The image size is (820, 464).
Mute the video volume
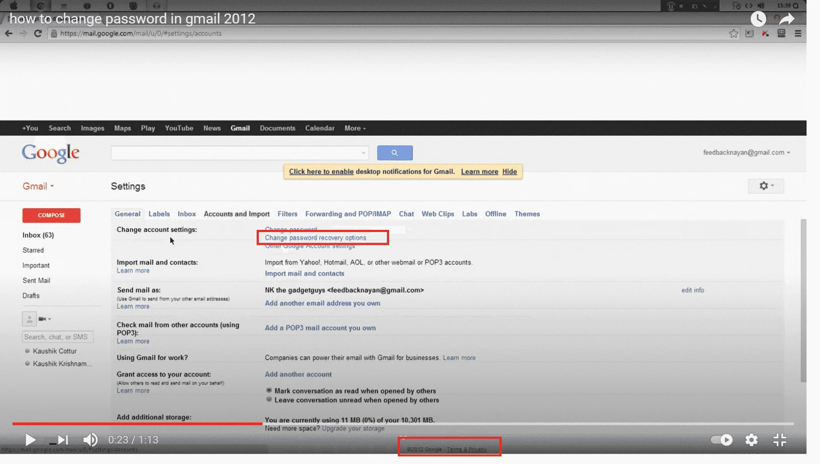(90, 440)
